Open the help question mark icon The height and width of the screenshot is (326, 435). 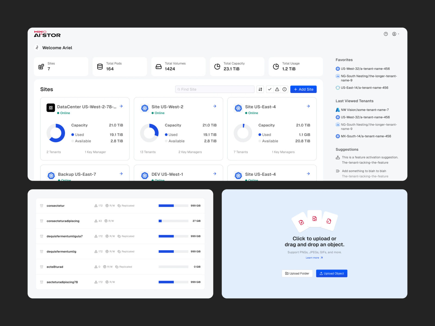tap(386, 34)
